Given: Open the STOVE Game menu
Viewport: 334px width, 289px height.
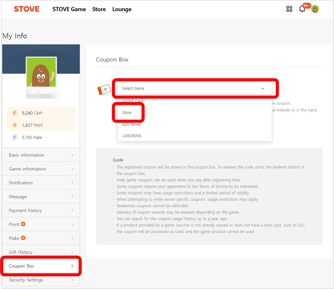Looking at the screenshot, I should (69, 9).
